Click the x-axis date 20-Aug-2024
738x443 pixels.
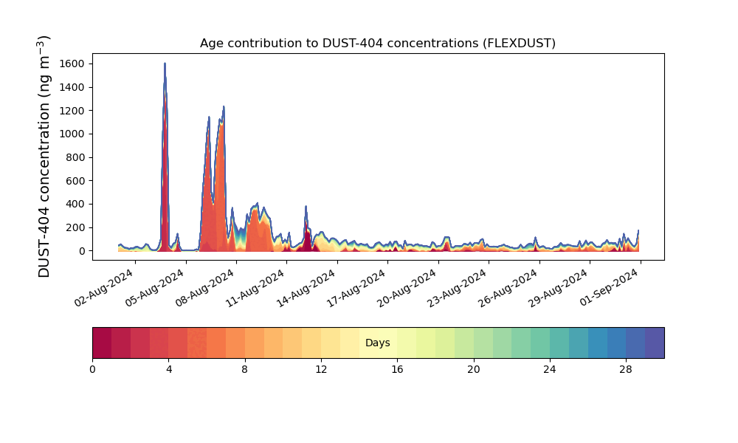[407, 288]
